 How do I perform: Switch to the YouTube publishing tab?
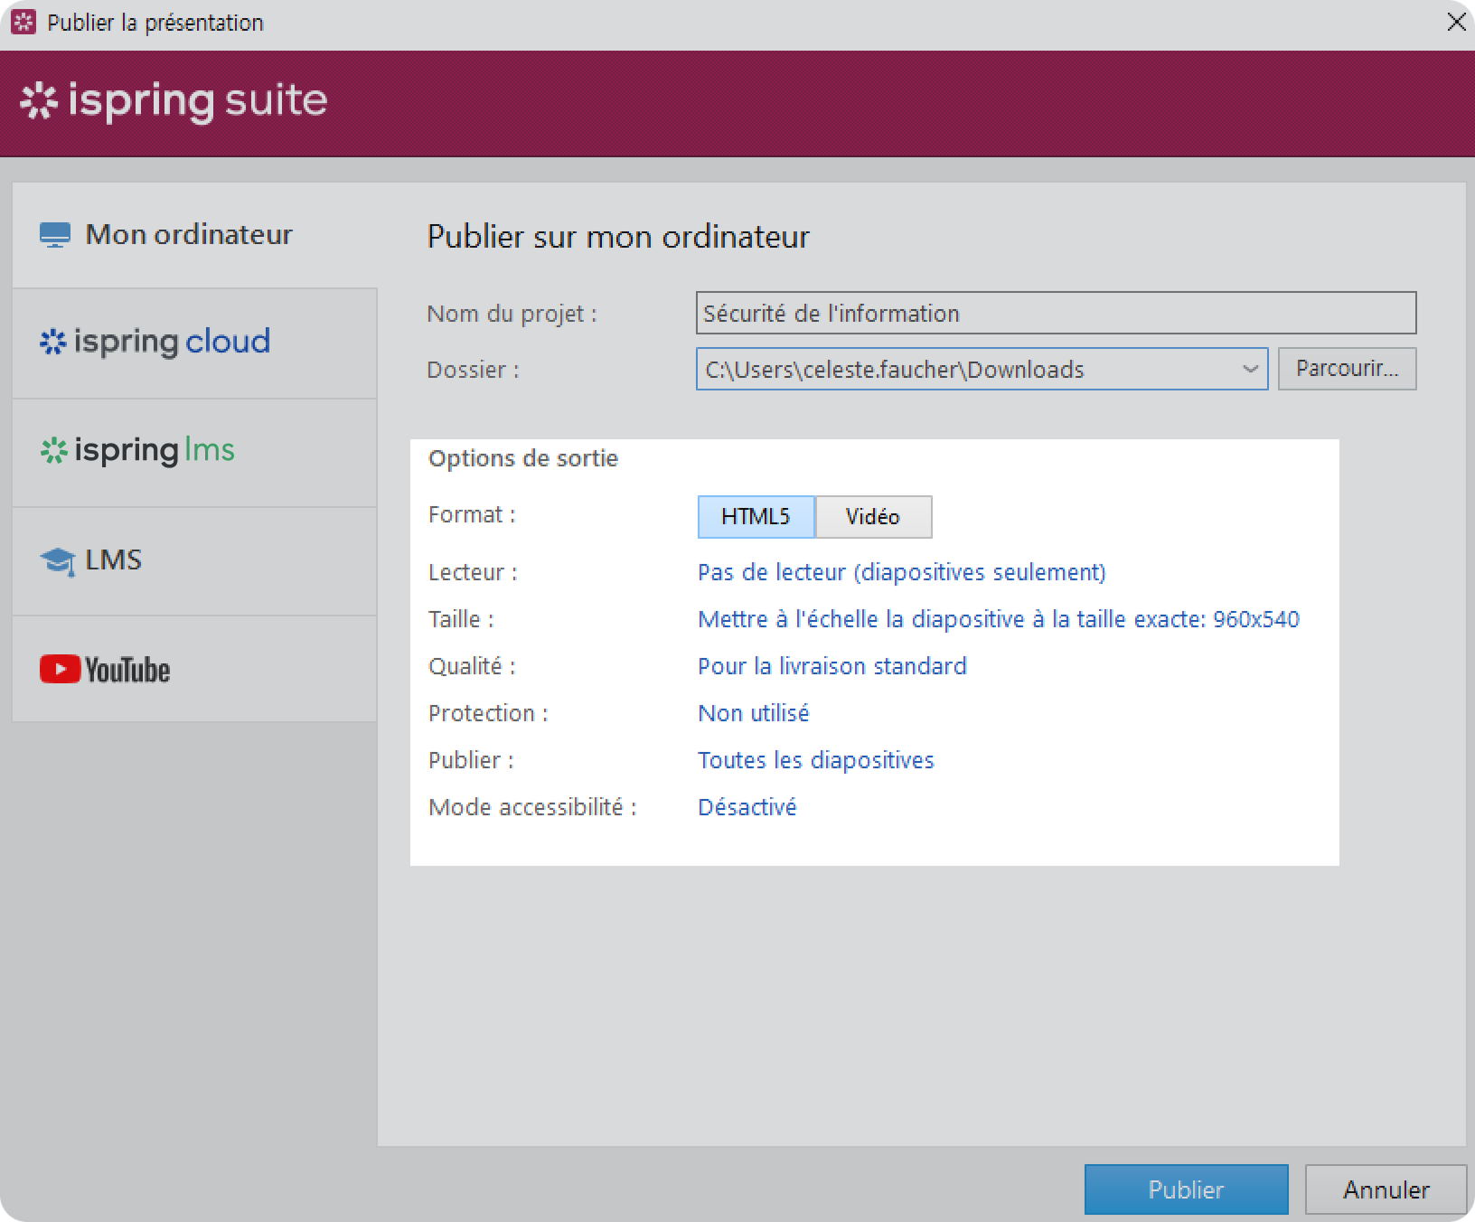[194, 670]
